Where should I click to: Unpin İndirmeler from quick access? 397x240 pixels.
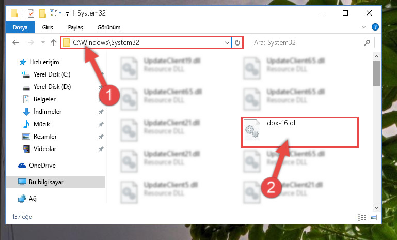tap(101, 112)
